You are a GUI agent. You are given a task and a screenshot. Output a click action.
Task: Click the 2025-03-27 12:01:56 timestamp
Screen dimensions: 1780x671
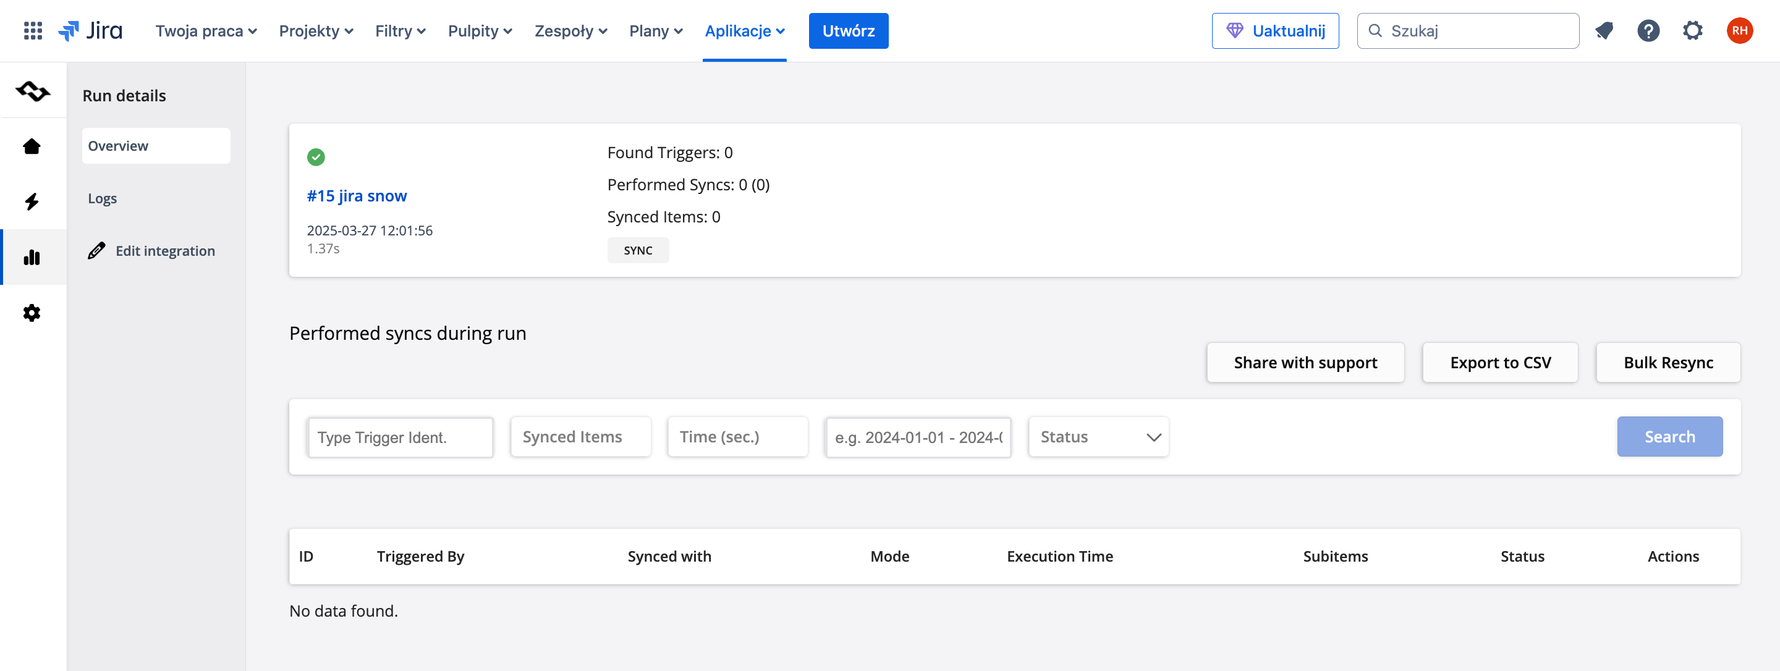(369, 230)
